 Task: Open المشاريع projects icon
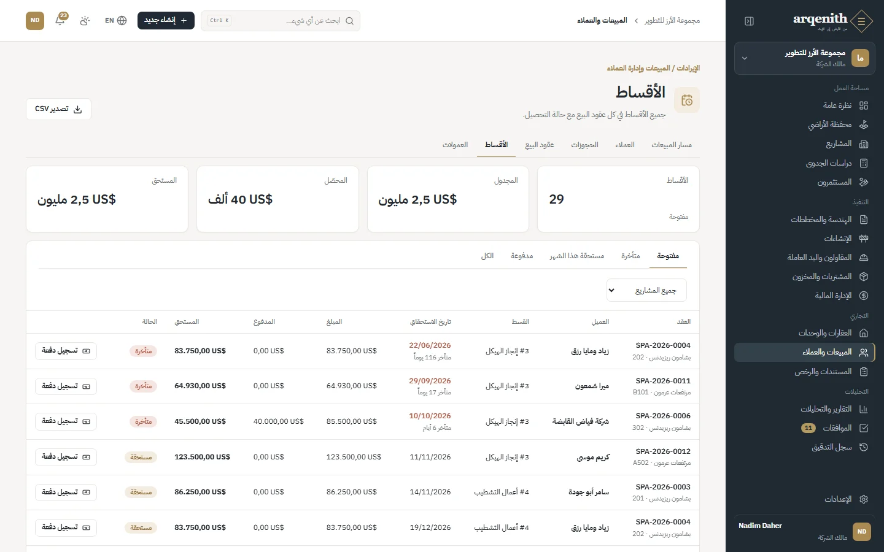pyautogui.click(x=864, y=144)
